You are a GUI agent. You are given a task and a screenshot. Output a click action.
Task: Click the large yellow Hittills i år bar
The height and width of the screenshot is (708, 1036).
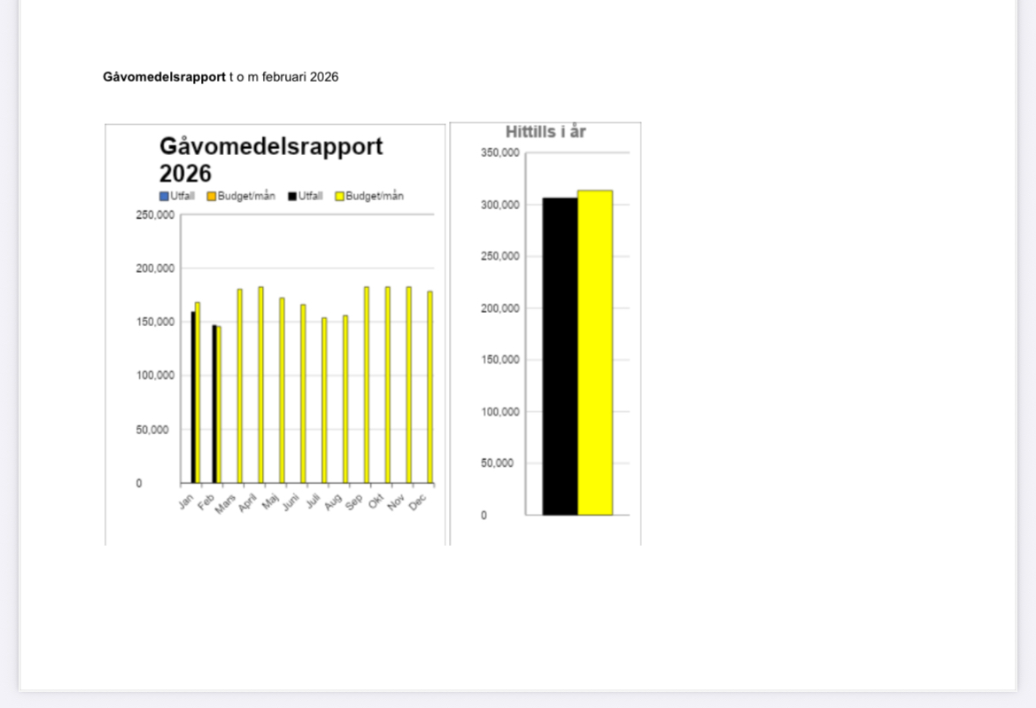click(x=595, y=353)
